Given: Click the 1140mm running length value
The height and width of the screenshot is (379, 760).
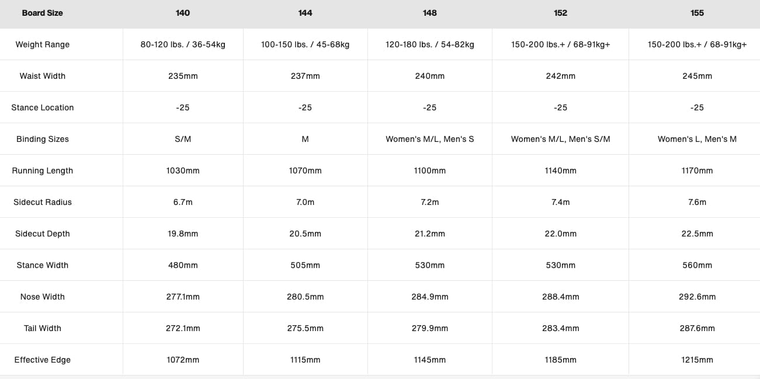Looking at the screenshot, I should point(560,171).
